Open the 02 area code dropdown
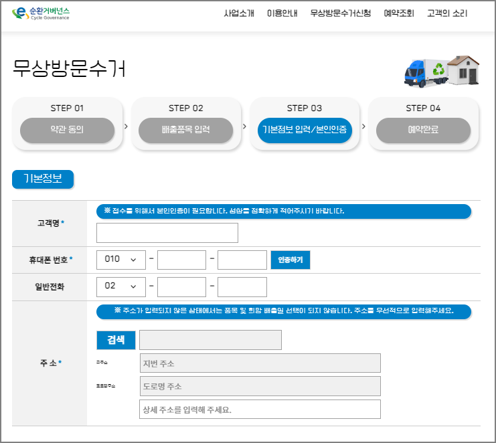496x443 pixels. click(121, 287)
